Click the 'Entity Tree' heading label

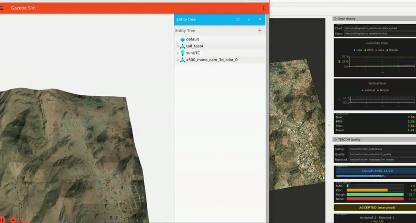(x=185, y=31)
